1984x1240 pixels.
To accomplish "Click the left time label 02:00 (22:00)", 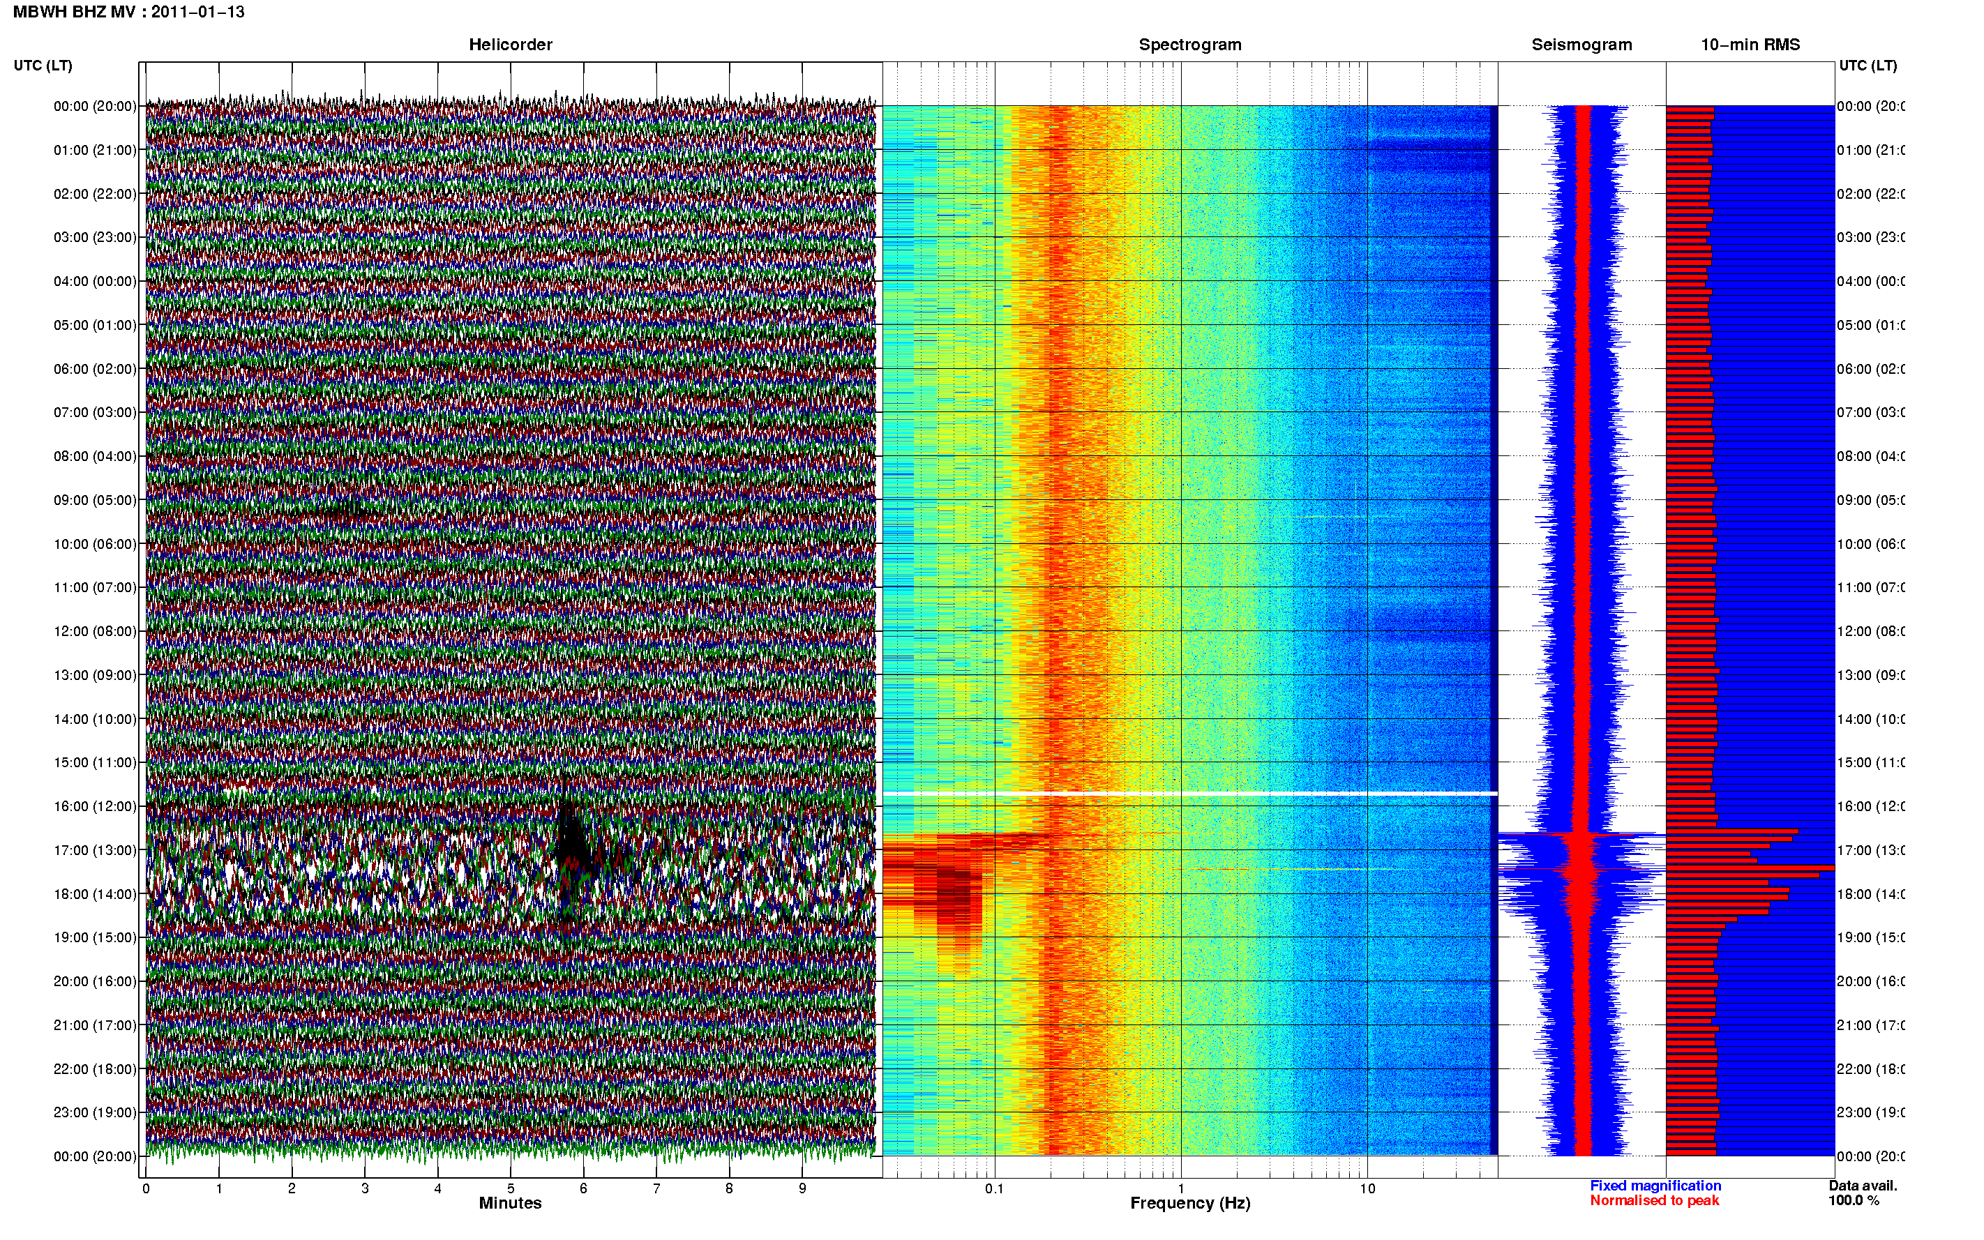I will pyautogui.click(x=95, y=195).
